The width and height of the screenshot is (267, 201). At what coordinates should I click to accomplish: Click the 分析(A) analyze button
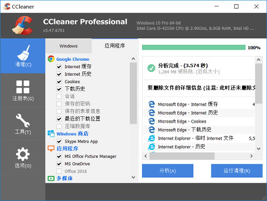pos(168,171)
